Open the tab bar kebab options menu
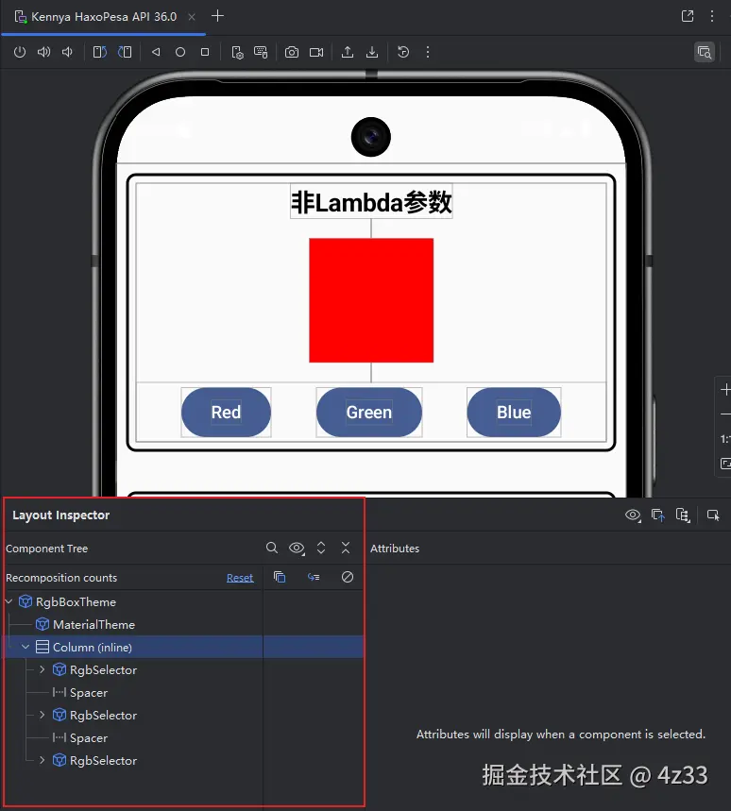Screen dimensions: 731x811 [712, 16]
